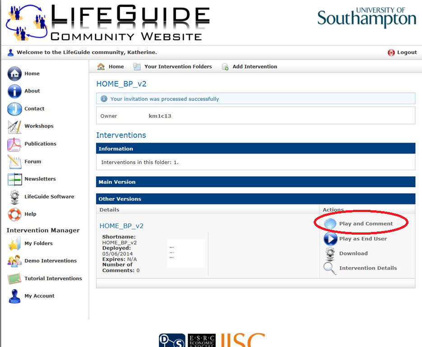Click owner name km1c13
The height and width of the screenshot is (347, 422).
click(160, 116)
